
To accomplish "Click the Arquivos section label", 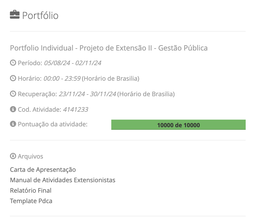I will (x=30, y=156).
